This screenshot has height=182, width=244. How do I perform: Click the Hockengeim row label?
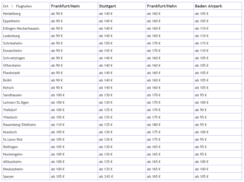(x=13, y=154)
